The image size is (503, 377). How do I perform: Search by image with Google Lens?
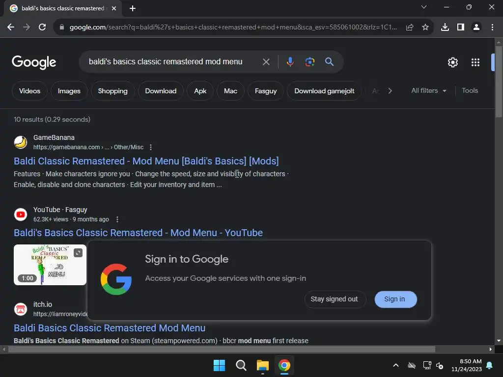tap(309, 62)
